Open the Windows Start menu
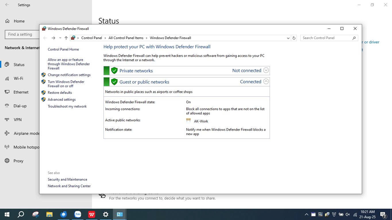Image resolution: width=392 pixels, height=220 pixels. [x=7, y=214]
